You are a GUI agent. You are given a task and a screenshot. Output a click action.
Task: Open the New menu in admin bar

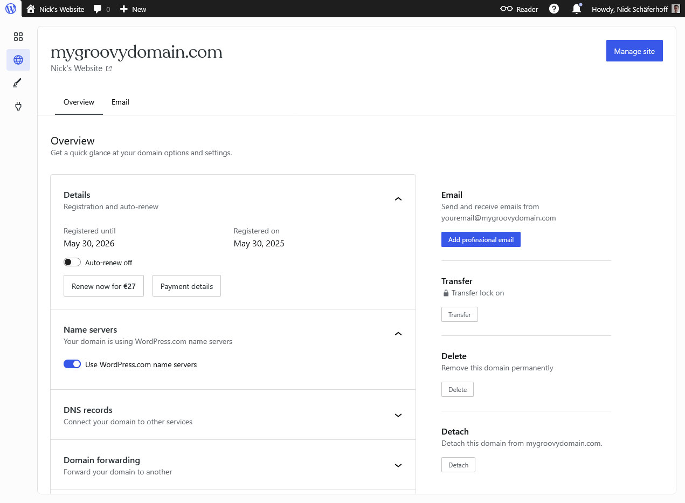[x=133, y=9]
